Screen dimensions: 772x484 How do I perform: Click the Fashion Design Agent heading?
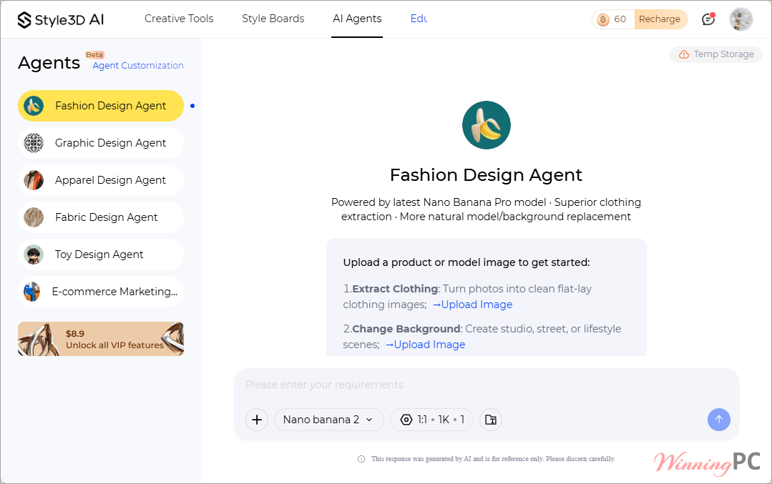486,175
